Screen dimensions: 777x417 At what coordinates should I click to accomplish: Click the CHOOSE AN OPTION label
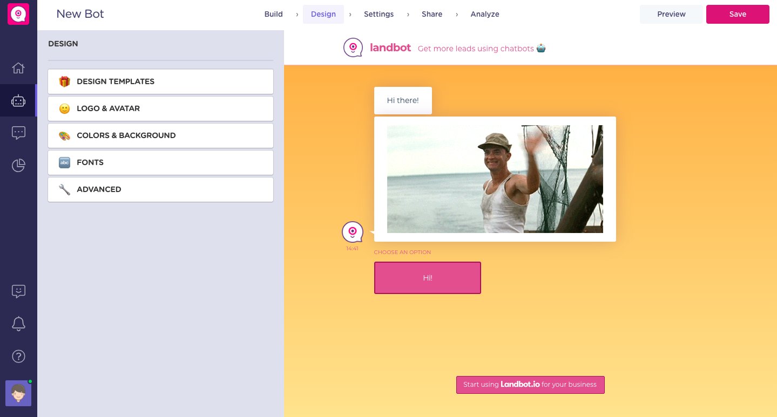click(x=402, y=252)
